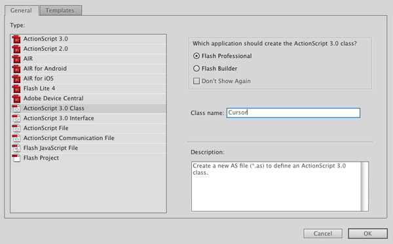This screenshot has width=393, height=244.
Task: Click the Description text area
Action: [276, 186]
